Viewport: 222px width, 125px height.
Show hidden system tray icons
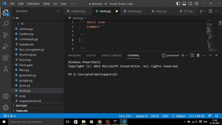(185, 122)
